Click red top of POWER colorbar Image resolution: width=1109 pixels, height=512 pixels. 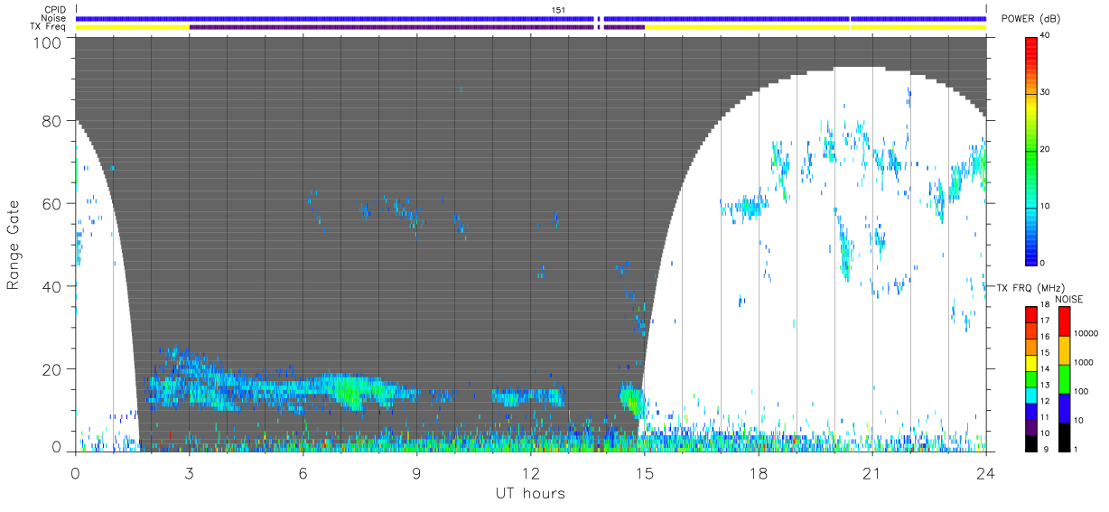click(x=1030, y=45)
